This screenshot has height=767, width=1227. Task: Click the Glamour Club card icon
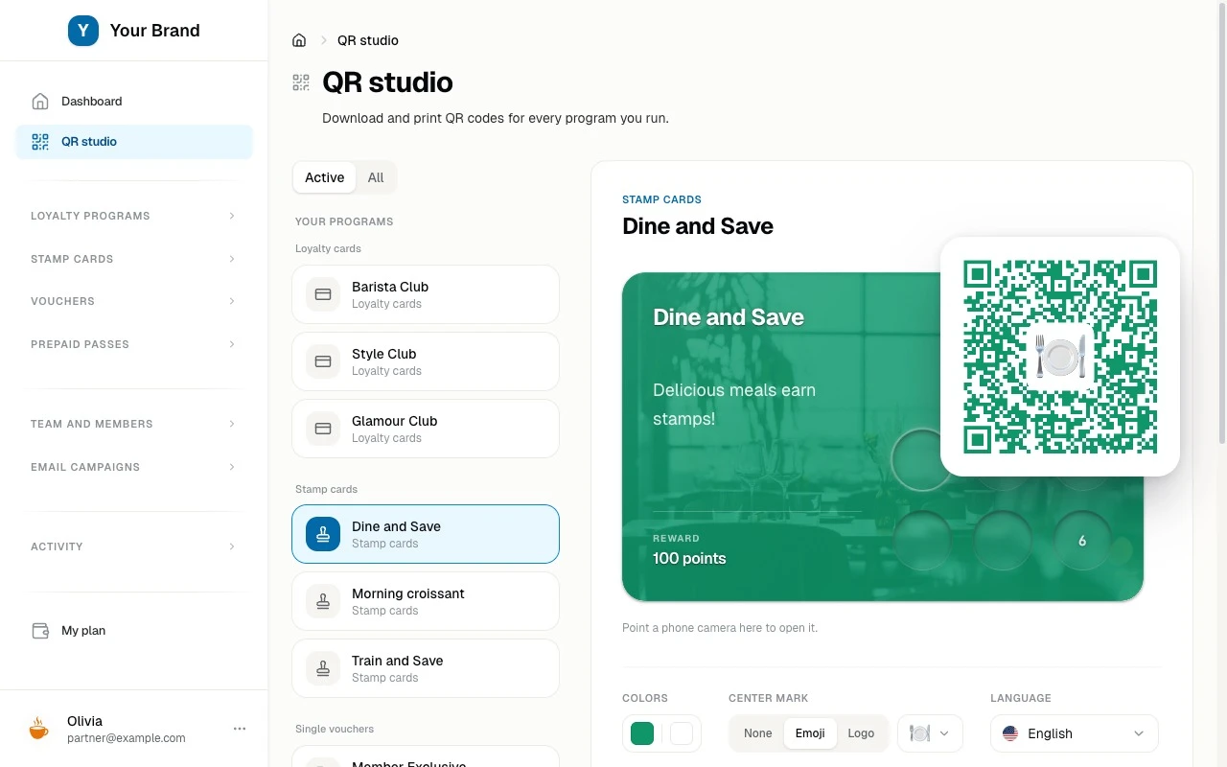[x=323, y=429]
